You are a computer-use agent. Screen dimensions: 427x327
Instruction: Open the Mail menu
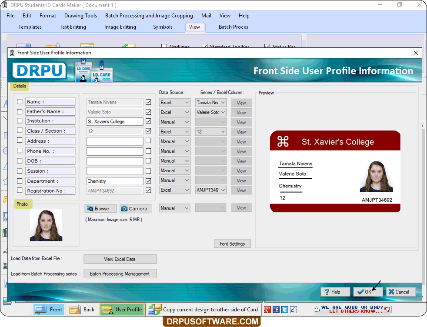(x=206, y=16)
